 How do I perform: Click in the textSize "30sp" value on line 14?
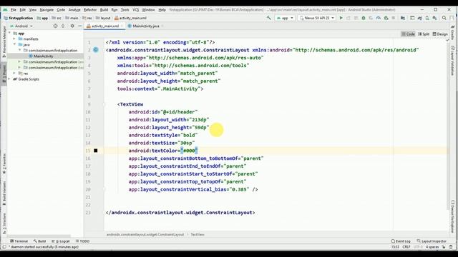186,143
